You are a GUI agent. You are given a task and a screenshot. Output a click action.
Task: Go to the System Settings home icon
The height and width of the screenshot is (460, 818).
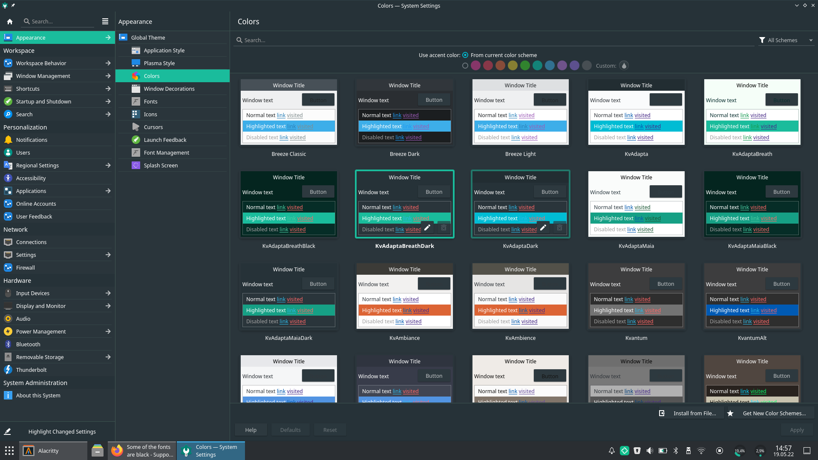pos(10,21)
